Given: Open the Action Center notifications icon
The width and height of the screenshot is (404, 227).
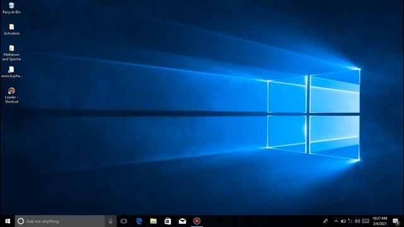Looking at the screenshot, I should pos(396,221).
